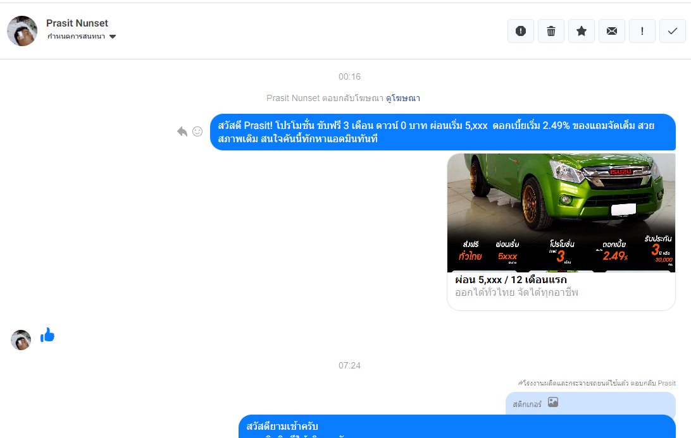Screen dimensions: 691x438
Task: Select the thumbs-up like sent by Prasit
Action: pos(47,336)
